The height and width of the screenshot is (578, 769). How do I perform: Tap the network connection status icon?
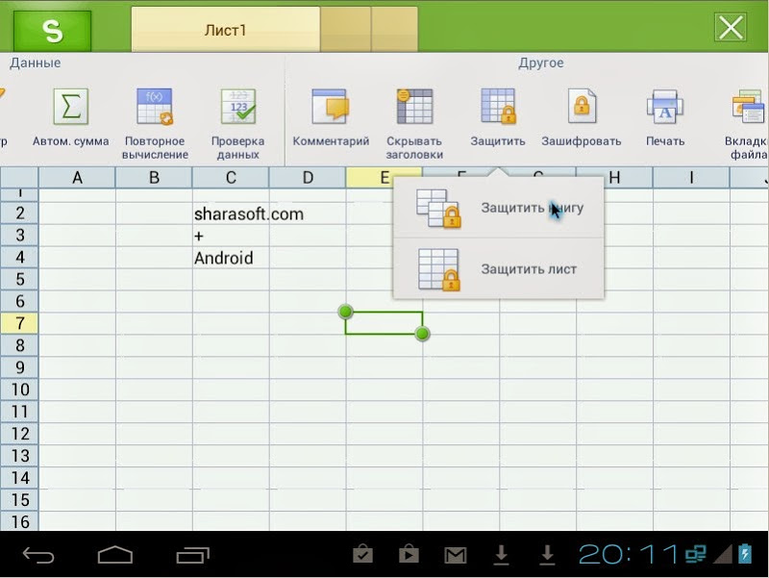[x=695, y=554]
